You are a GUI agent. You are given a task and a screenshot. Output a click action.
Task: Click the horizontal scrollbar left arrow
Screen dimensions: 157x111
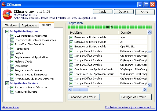point(70,89)
